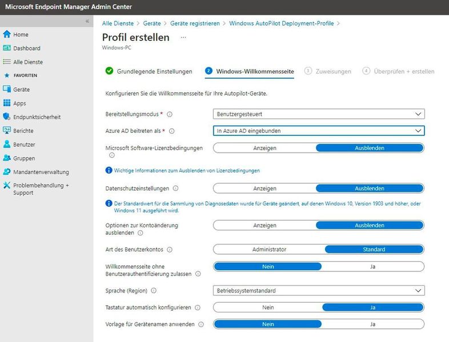Open Problembehandlung + Support wrench icon

click(x=7, y=185)
